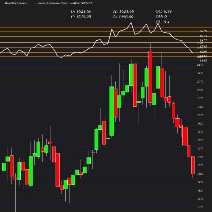Click the 1320 price axis label
The height and width of the screenshot is (212, 212).
tap(200, 207)
